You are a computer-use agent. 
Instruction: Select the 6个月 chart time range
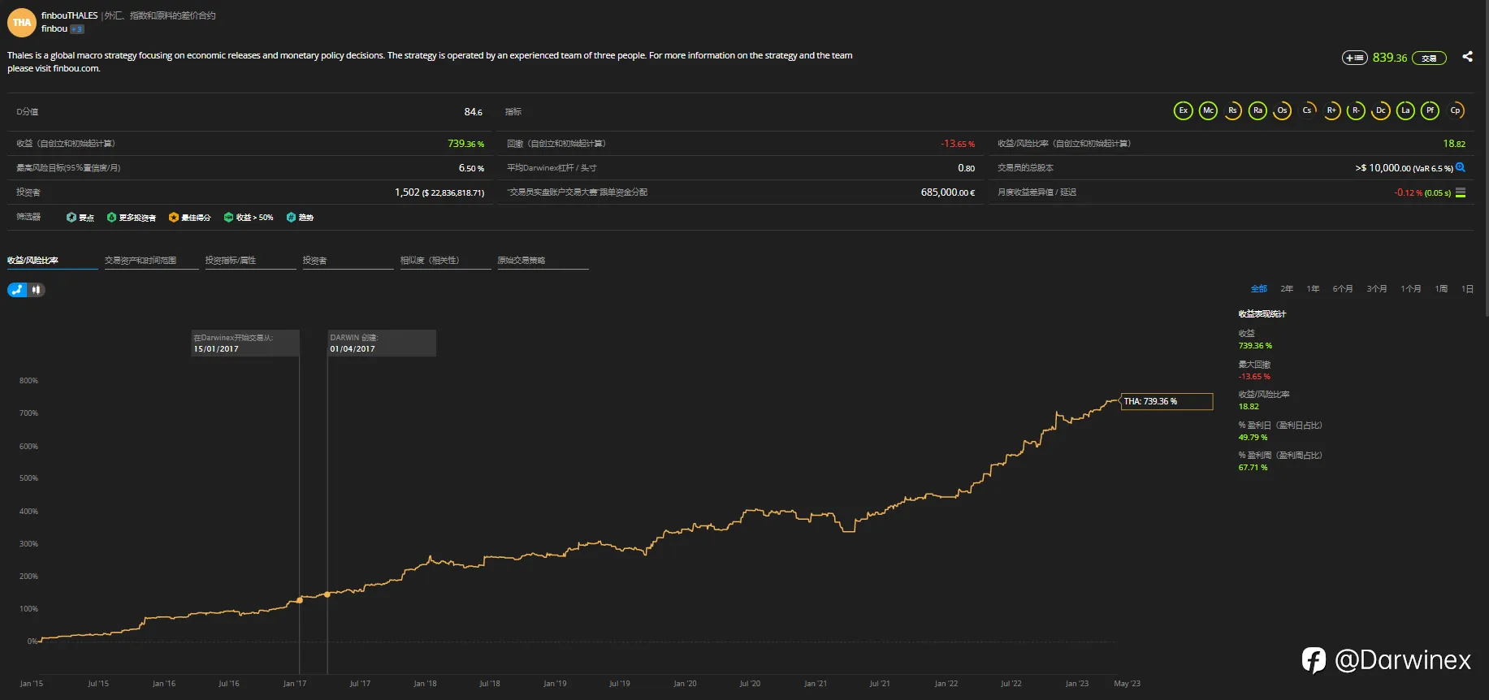click(1343, 289)
